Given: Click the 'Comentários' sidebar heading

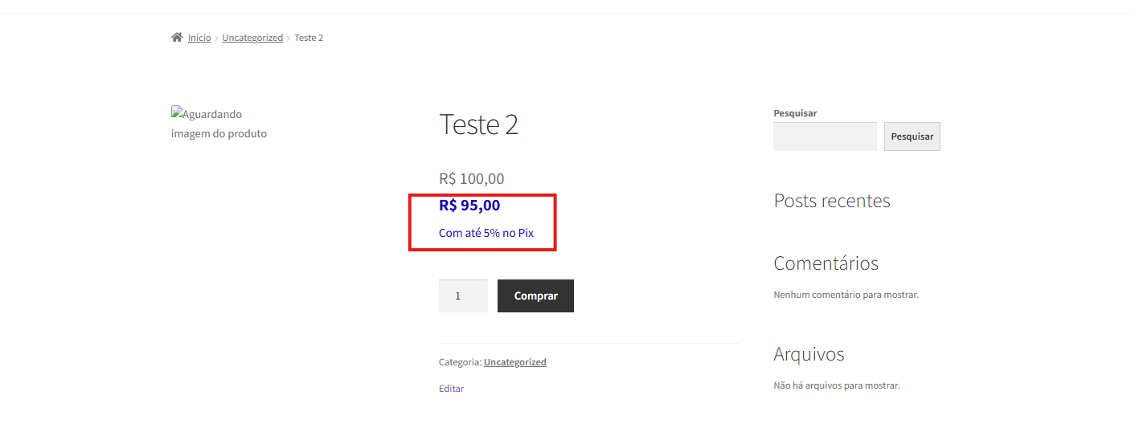Looking at the screenshot, I should 826,263.
